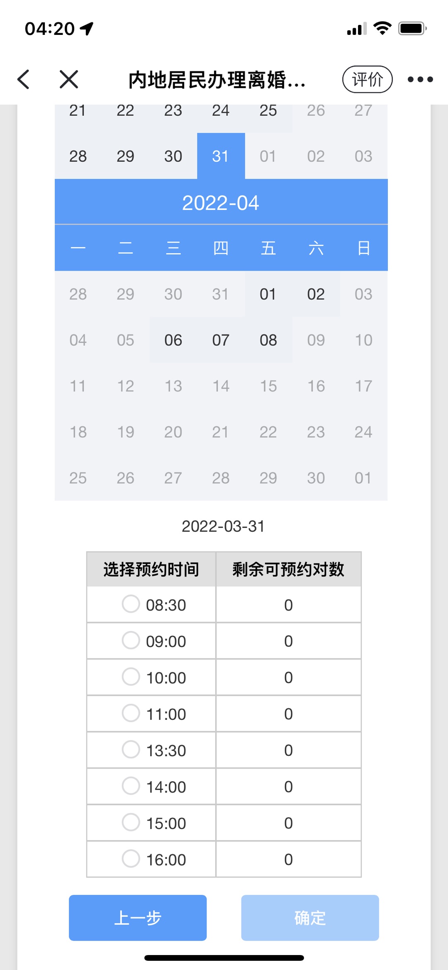The height and width of the screenshot is (970, 448).
Task: Tap April 01 under 五 column
Action: tap(268, 294)
